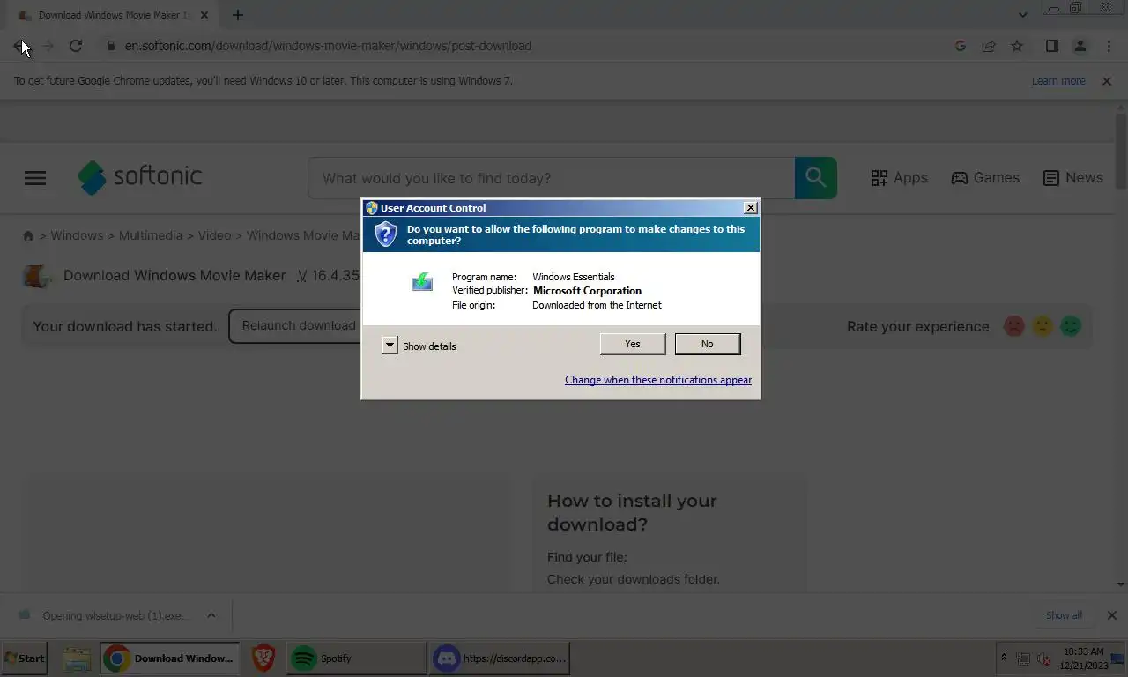
Task: Click the home breadcrumb icon
Action: click(x=28, y=235)
